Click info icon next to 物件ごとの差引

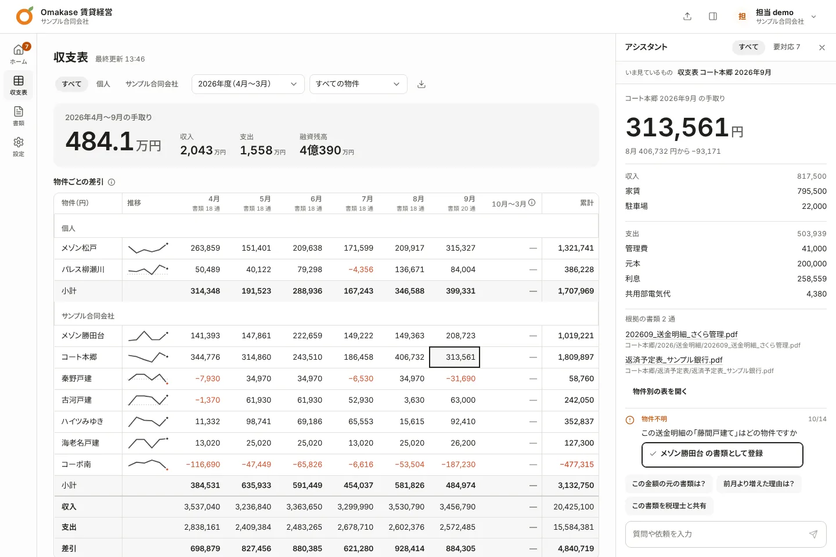pos(111,182)
